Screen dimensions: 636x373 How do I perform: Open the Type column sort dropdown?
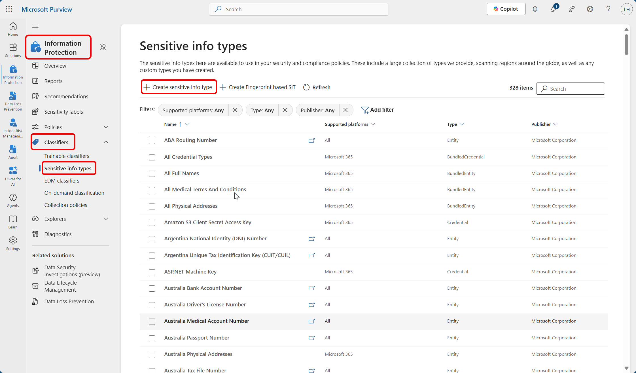462,124
